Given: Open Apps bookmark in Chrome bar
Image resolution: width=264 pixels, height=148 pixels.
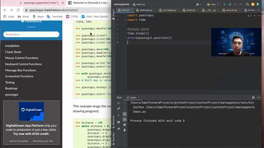Looking at the screenshot, I should 9,16.
